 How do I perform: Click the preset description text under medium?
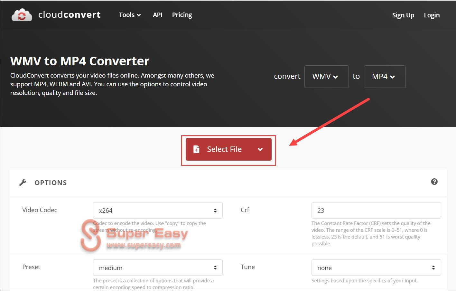[154, 284]
